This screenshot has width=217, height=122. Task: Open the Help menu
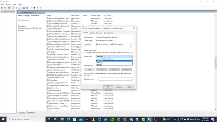(20, 4)
